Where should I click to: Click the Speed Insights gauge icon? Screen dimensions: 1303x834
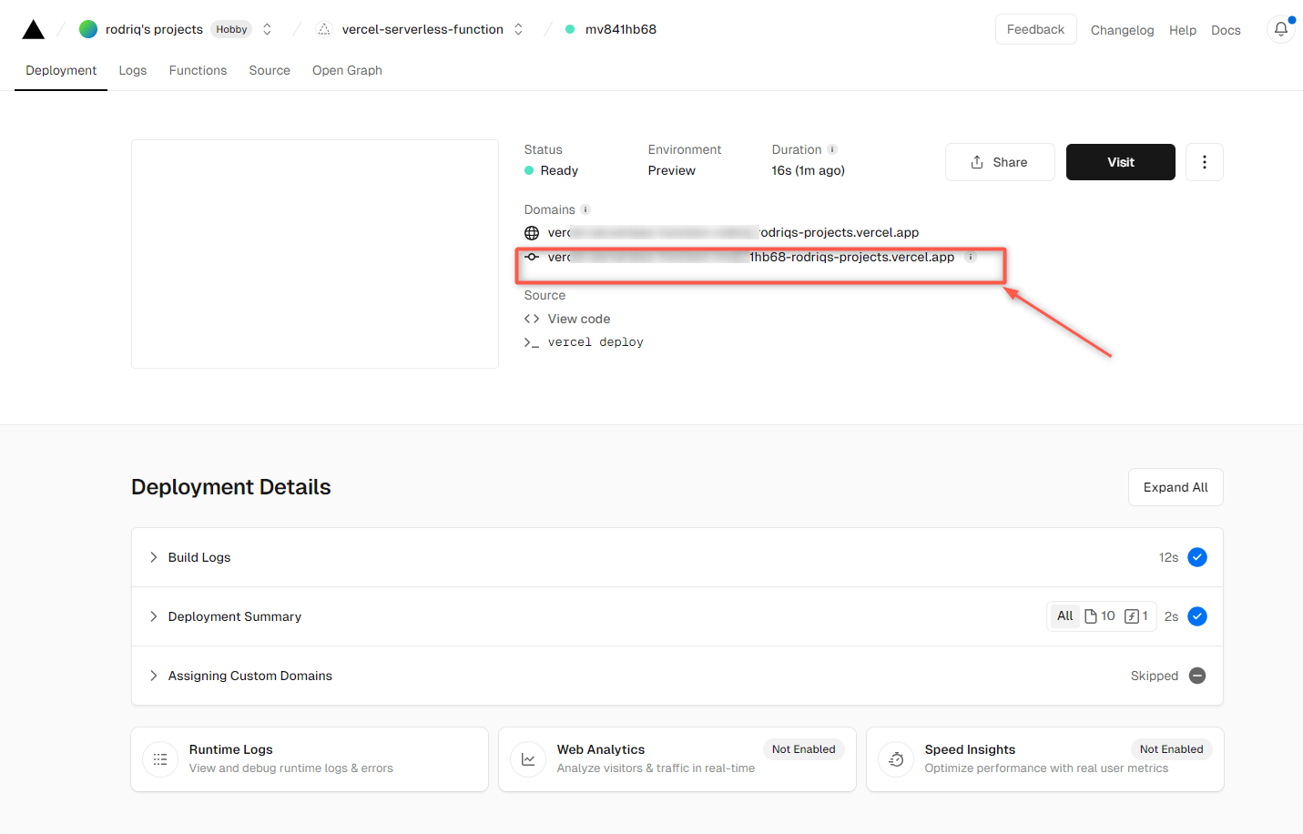[x=896, y=759]
